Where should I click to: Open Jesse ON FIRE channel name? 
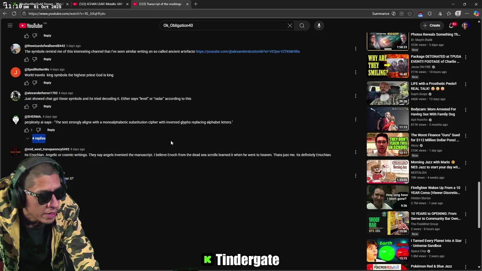pos(421,67)
